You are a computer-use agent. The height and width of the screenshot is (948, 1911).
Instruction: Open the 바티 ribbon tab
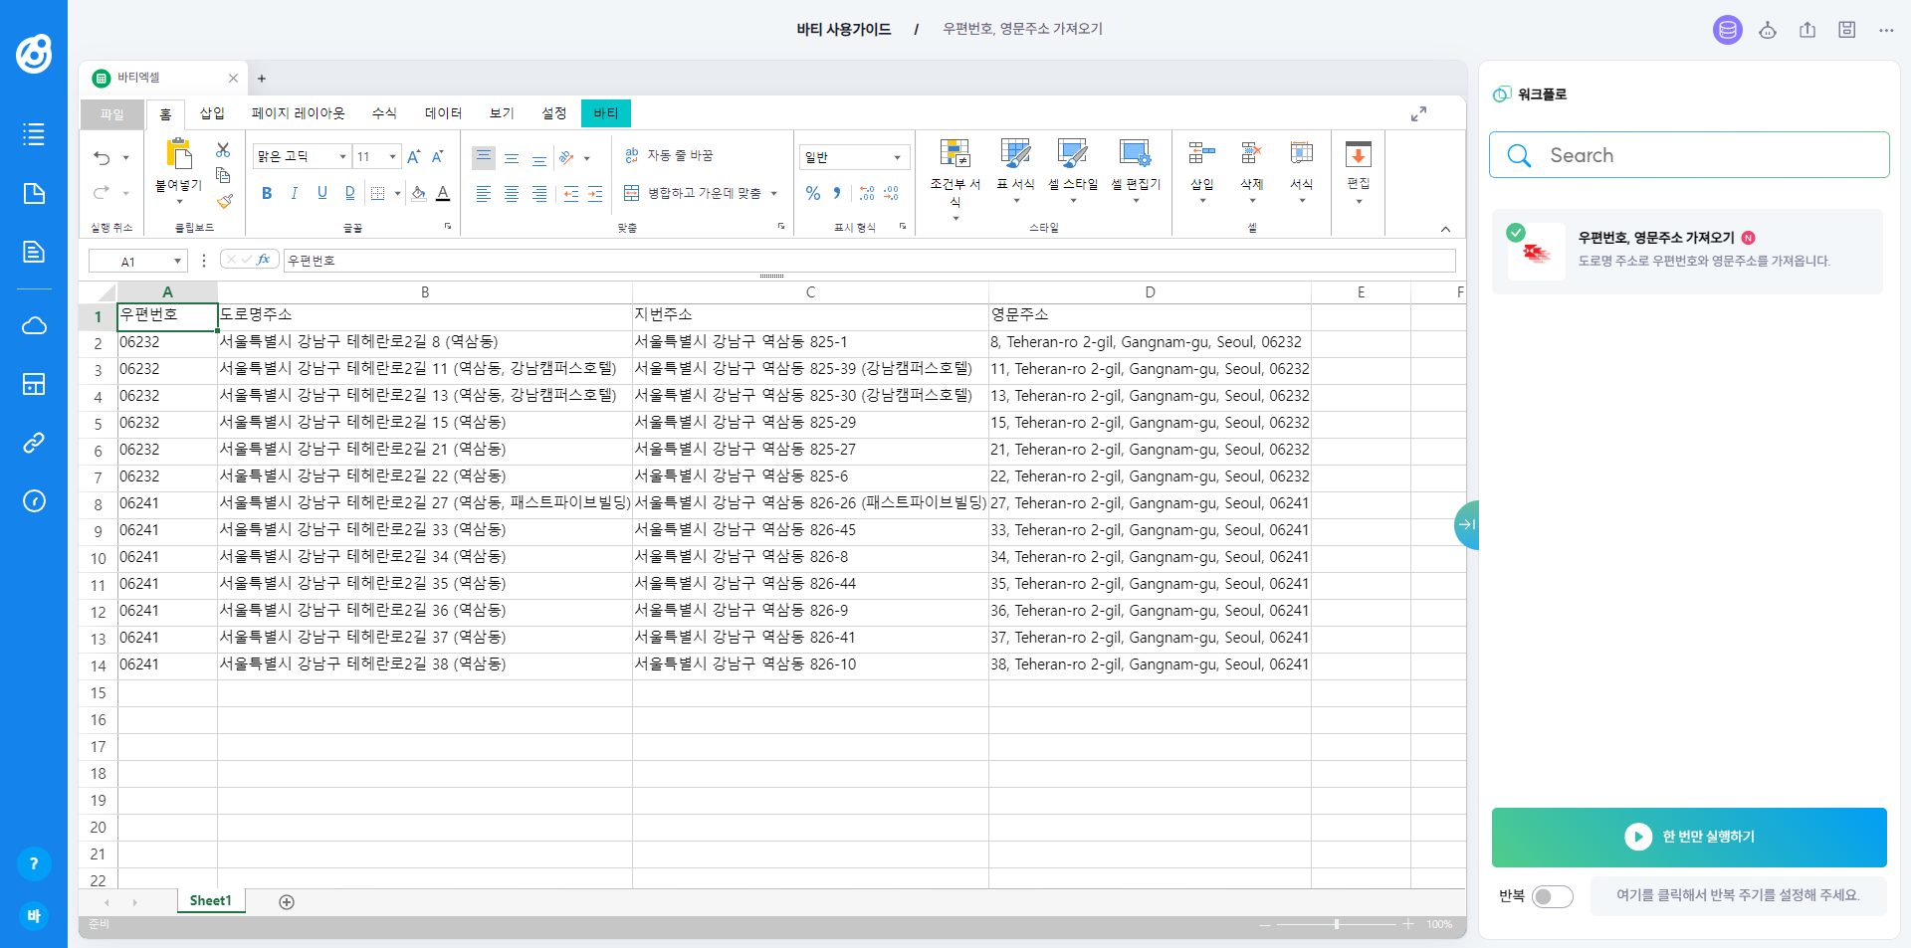click(x=605, y=113)
